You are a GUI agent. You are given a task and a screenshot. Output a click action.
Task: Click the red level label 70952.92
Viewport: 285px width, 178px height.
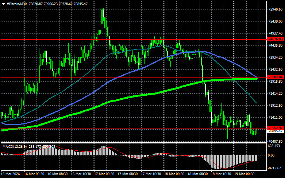pyautogui.click(x=276, y=128)
